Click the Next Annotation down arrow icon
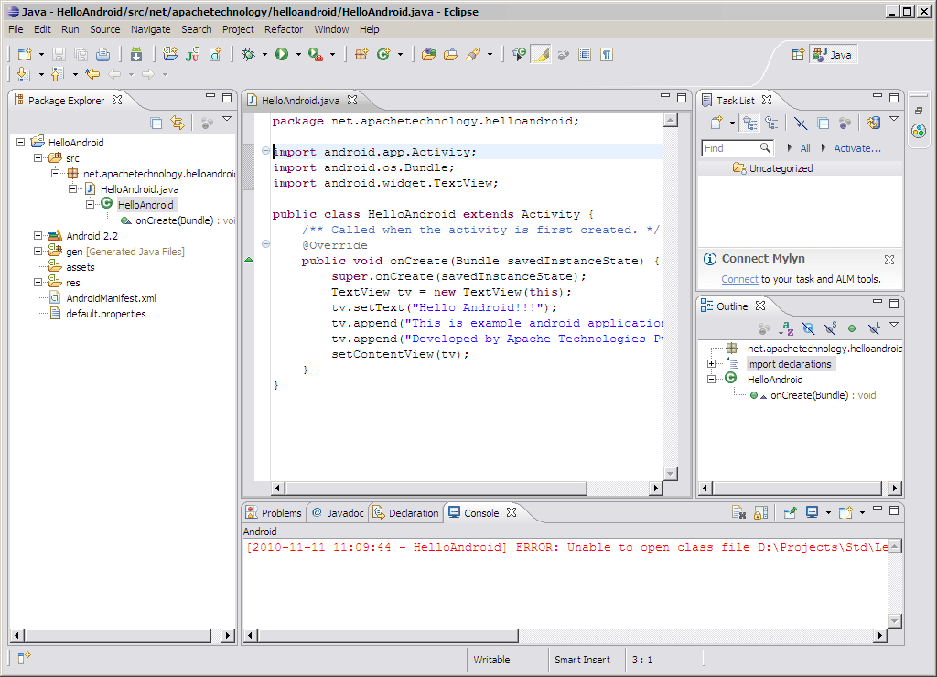Screen dimensions: 937x677 pyautogui.click(x=23, y=74)
